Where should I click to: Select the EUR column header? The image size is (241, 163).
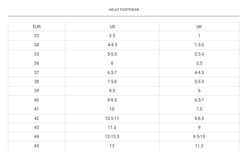(37, 27)
